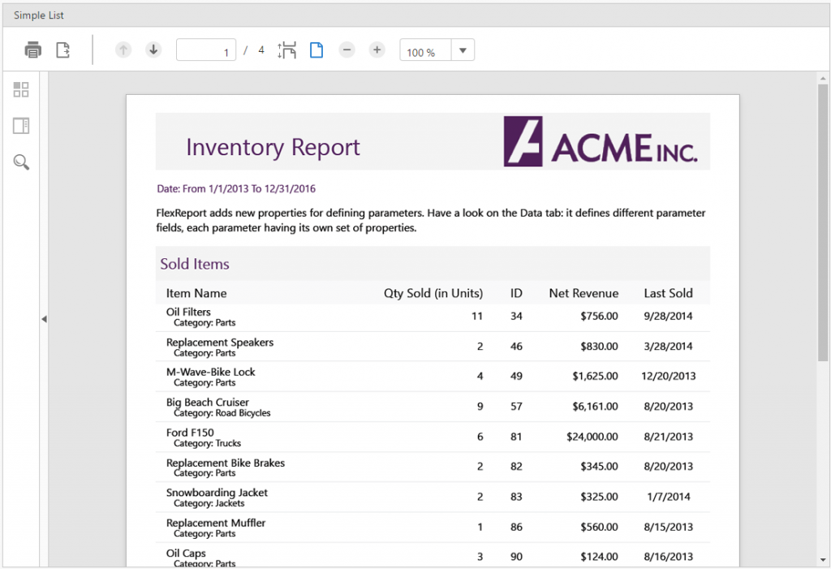Open the thumbnails panel in sidebar
This screenshot has height=569, width=831.
[x=21, y=90]
